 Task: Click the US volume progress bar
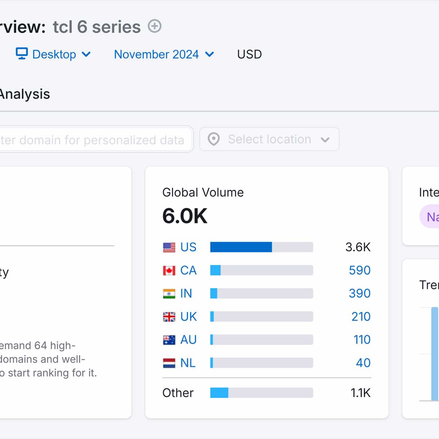click(261, 247)
